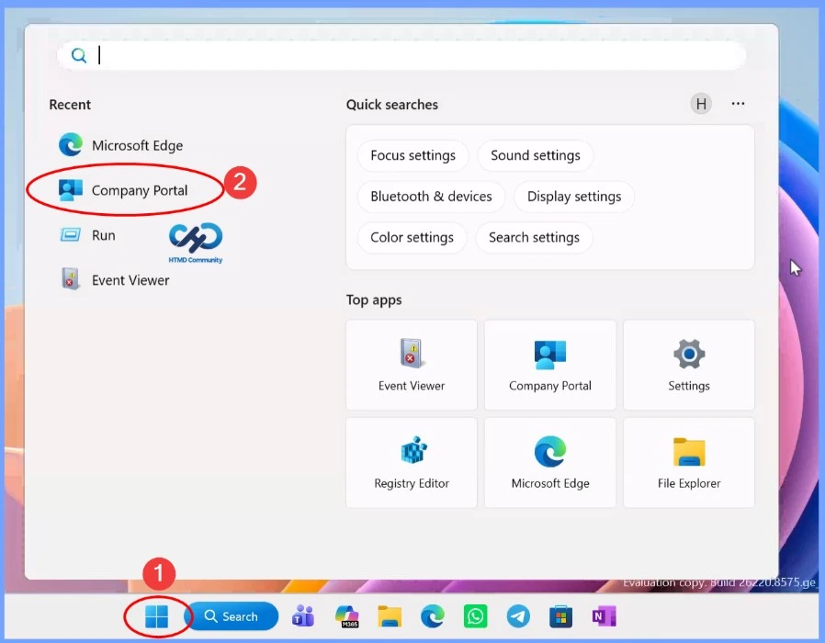Open Event Viewer from Recent list

(x=115, y=280)
